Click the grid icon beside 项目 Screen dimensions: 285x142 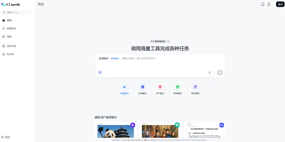coord(4,36)
